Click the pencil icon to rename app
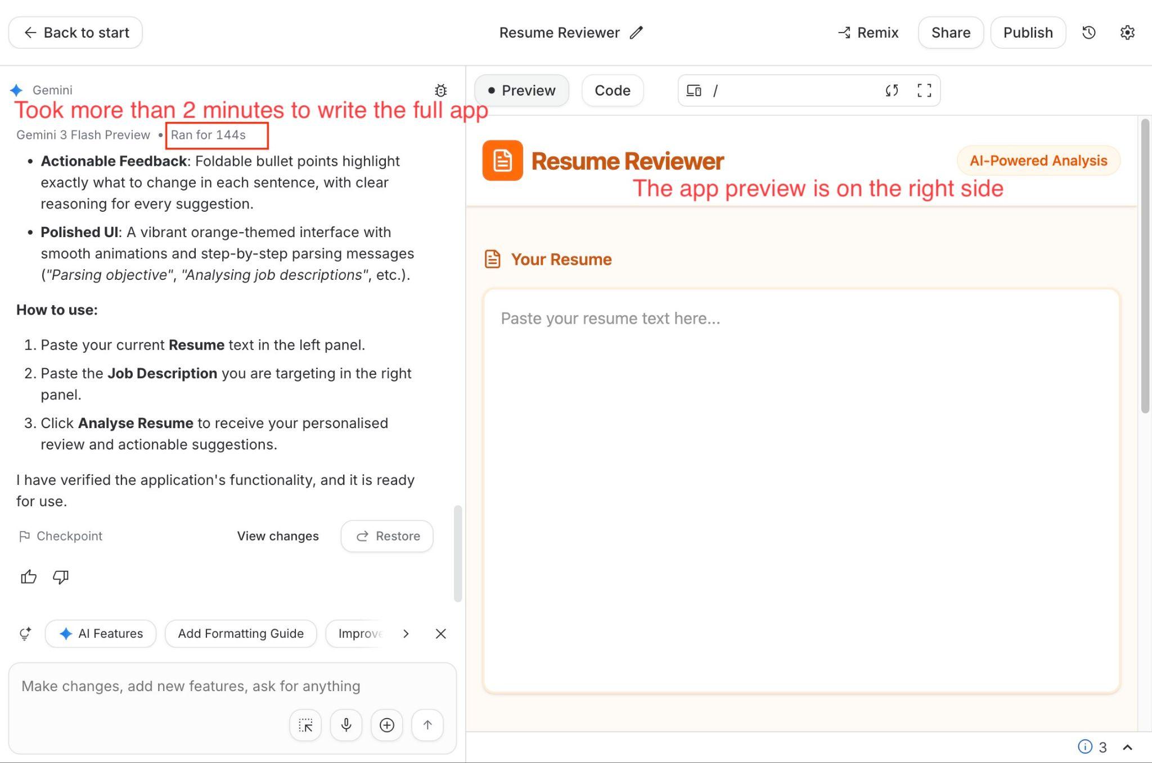Viewport: 1152px width, 763px height. [636, 33]
